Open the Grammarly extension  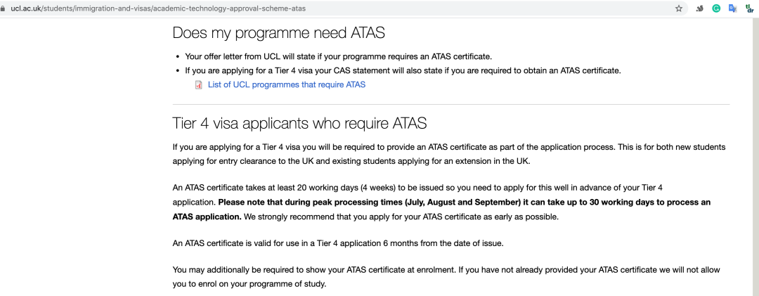point(716,9)
